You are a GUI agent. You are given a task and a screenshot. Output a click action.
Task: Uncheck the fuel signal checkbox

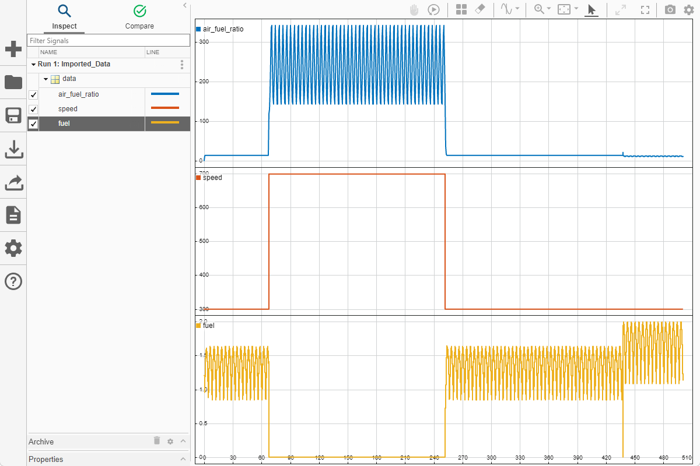coord(33,123)
